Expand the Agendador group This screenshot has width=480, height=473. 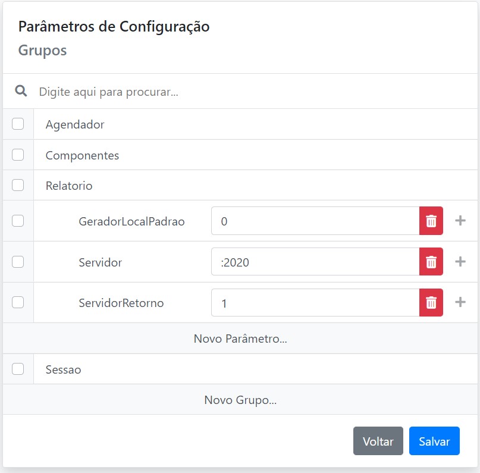tap(75, 124)
